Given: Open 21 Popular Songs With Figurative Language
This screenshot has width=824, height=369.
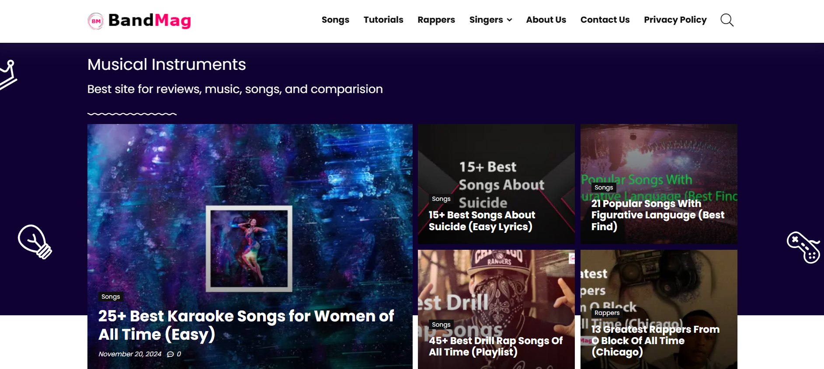Looking at the screenshot, I should [x=657, y=215].
